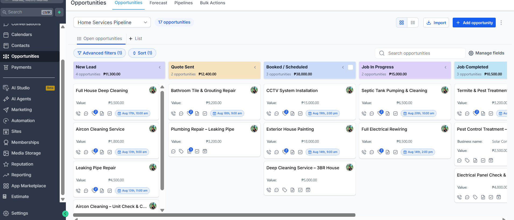Open Reputation in the sidebar
This screenshot has width=514, height=220.
coord(22,164)
